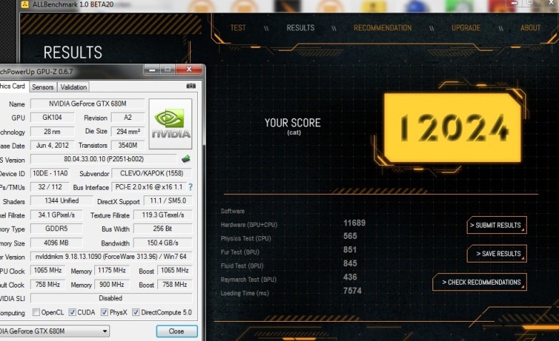Click the Hardware (GPU+CPU) score 11689

point(355,223)
